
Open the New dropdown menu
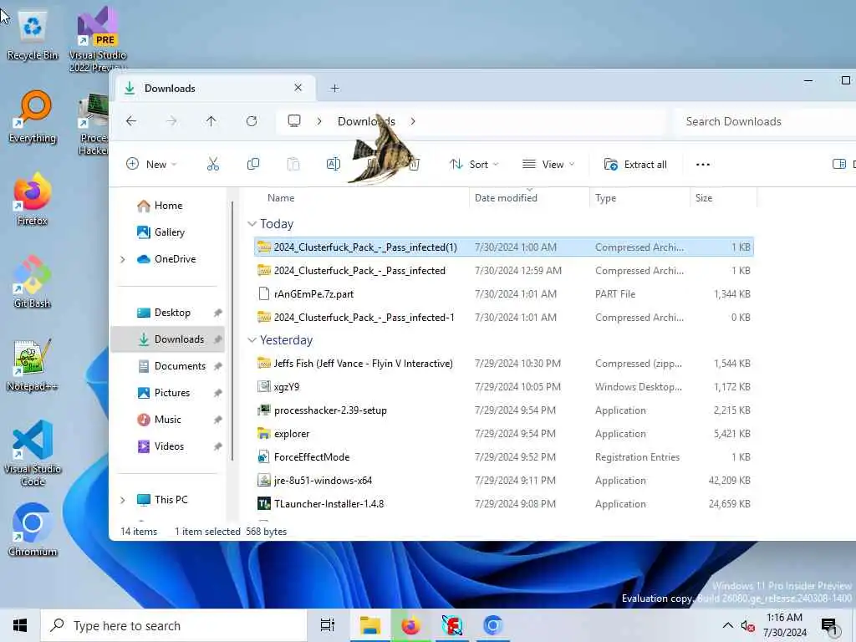point(152,165)
